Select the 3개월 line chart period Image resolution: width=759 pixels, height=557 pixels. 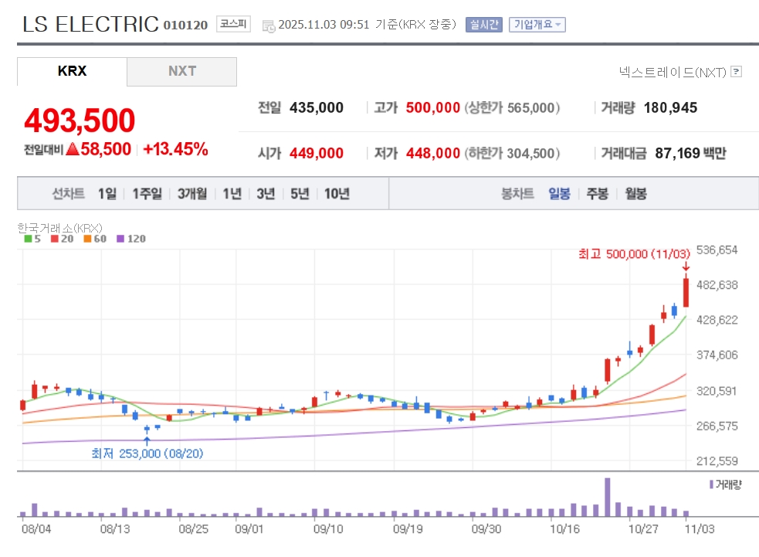click(x=192, y=194)
